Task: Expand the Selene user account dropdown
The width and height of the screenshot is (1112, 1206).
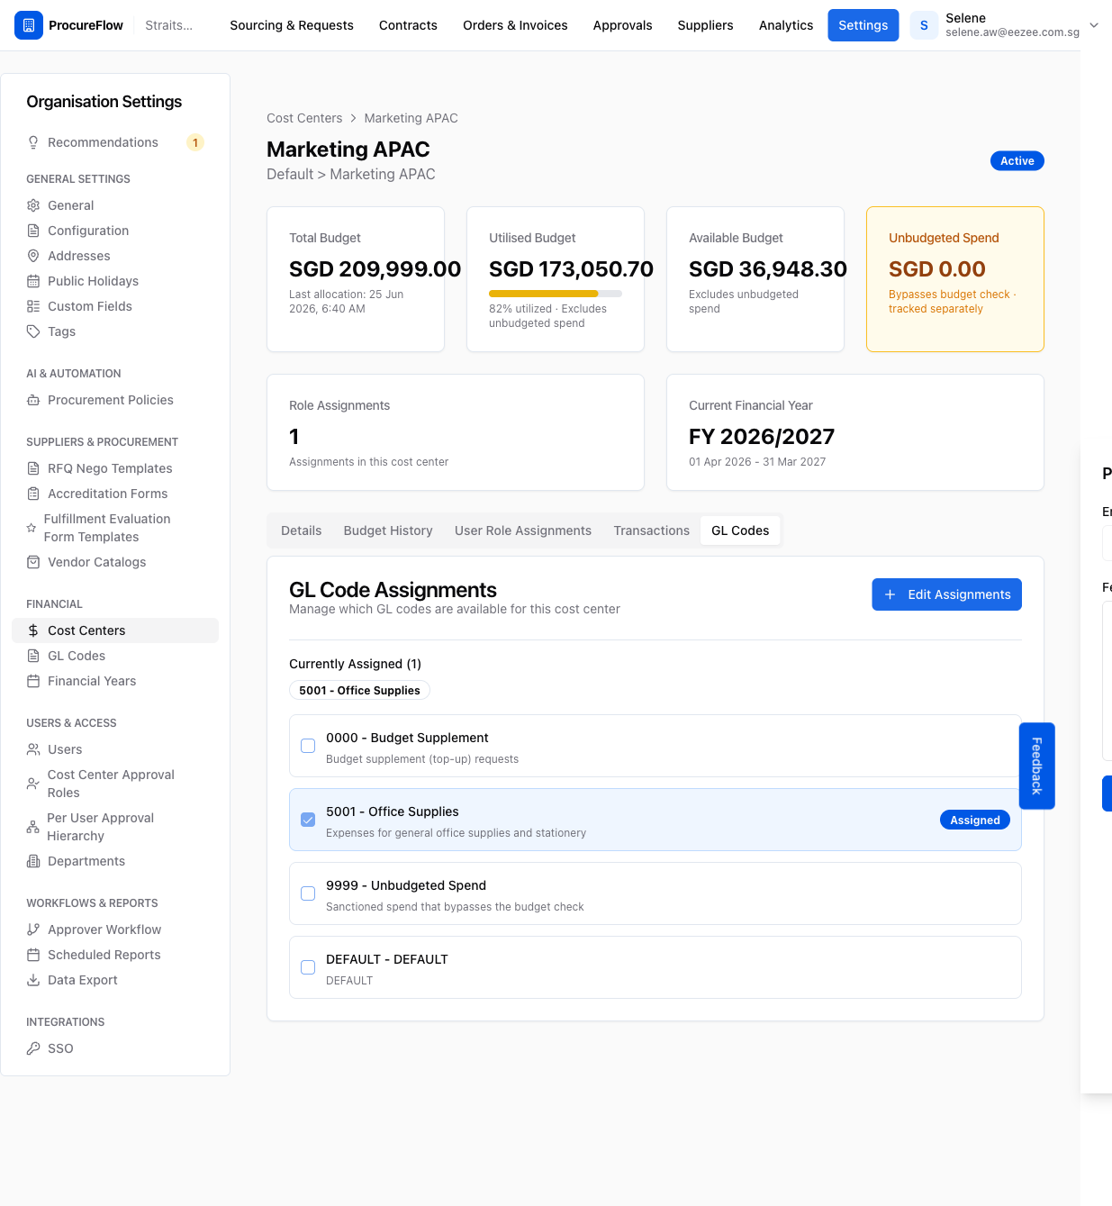Action: 1094,25
